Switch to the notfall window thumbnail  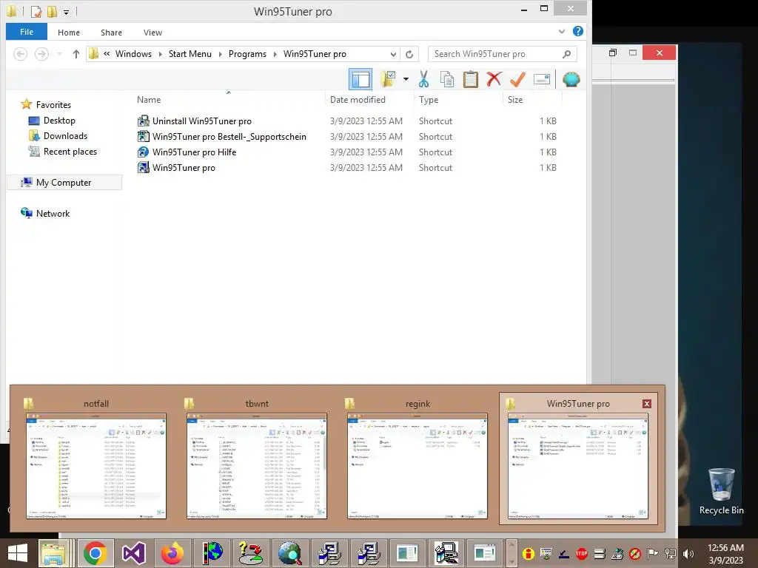(x=96, y=459)
